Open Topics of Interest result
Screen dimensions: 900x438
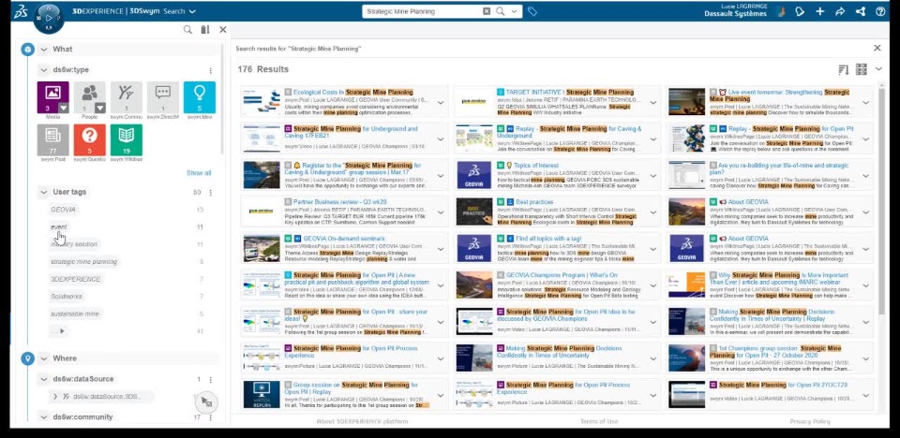pyautogui.click(x=536, y=166)
